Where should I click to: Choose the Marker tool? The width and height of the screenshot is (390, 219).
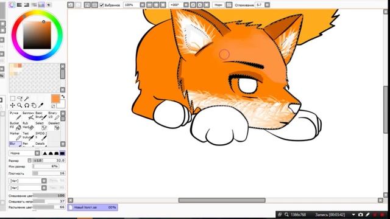[x=15, y=136]
